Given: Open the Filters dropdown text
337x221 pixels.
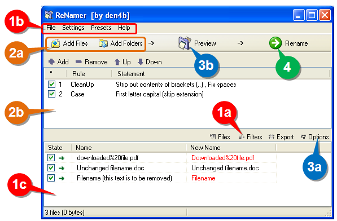Looking at the screenshot, I should click(x=254, y=137).
